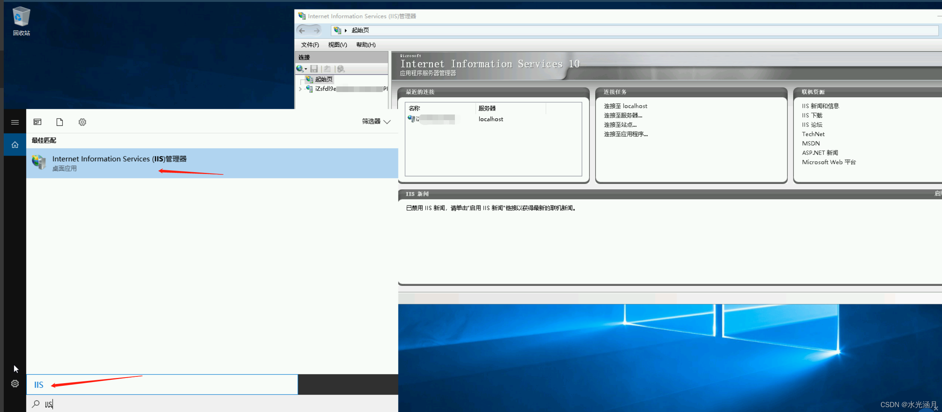Screen dimensions: 942x412
Task: Select the localhost recent connection row
Action: click(493, 119)
